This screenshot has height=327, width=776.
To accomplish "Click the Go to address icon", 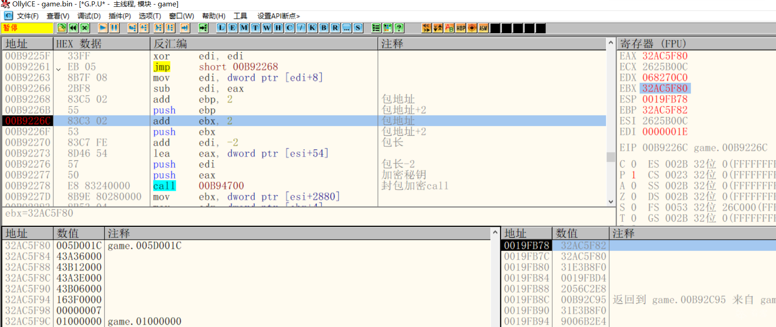I will [x=203, y=28].
